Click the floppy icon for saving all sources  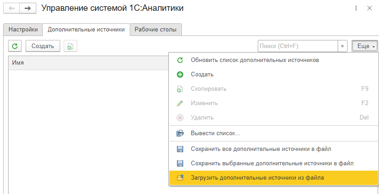[180, 149]
